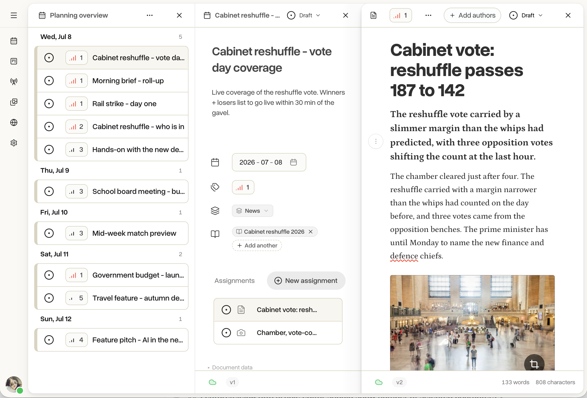This screenshot has height=398, width=587.
Task: Open the broadcast antenna icon in sidebar
Action: (x=14, y=82)
